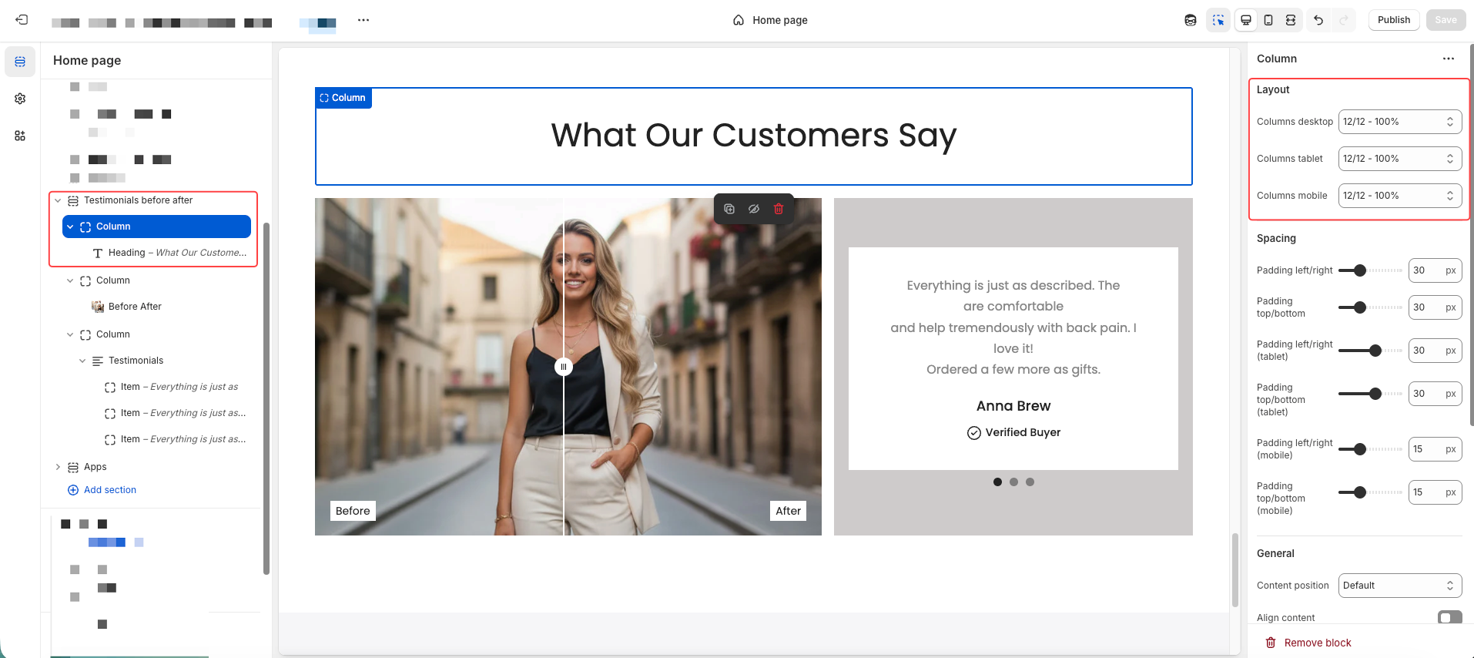Click the Padding left/right slider handle
Viewport: 1474px width, 658px height.
click(1360, 270)
